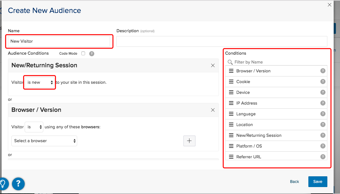Screen dimensions: 340x194
Task: Close the Create New Audience dialog
Action: (x=329, y=5)
